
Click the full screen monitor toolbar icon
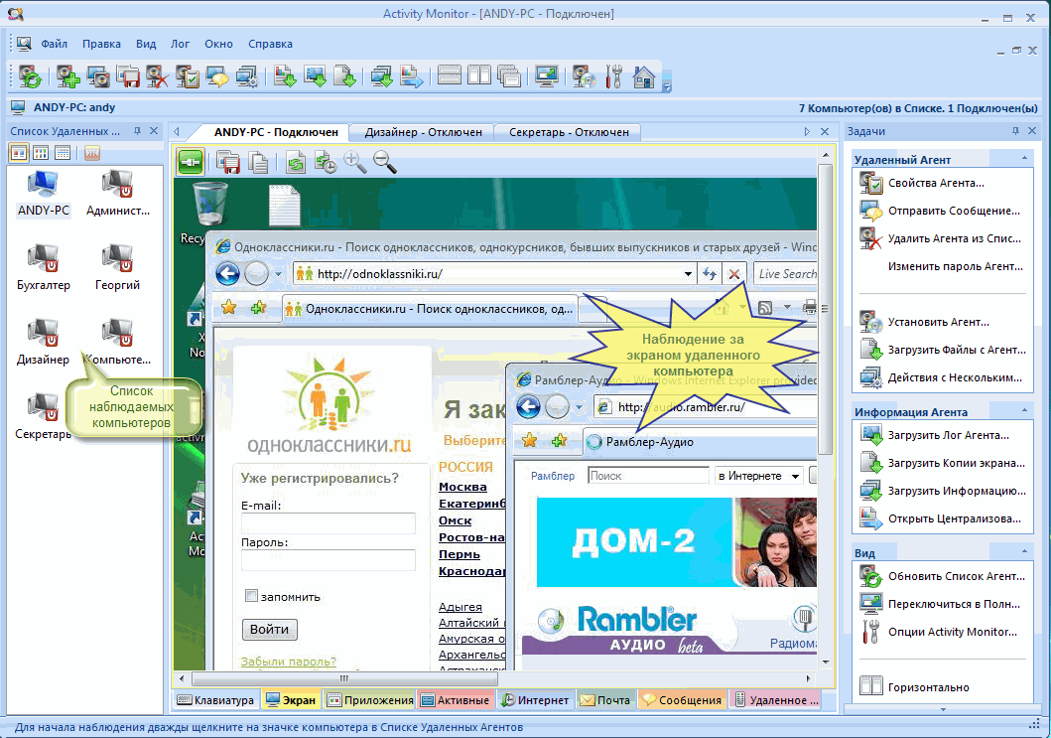(546, 76)
